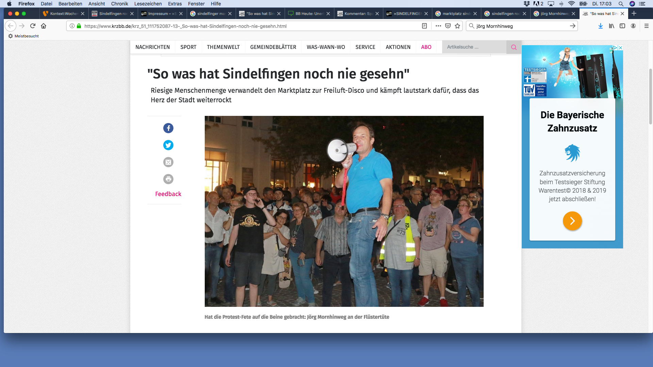
Task: Click the orange arrow button in the ad
Action: click(x=572, y=221)
